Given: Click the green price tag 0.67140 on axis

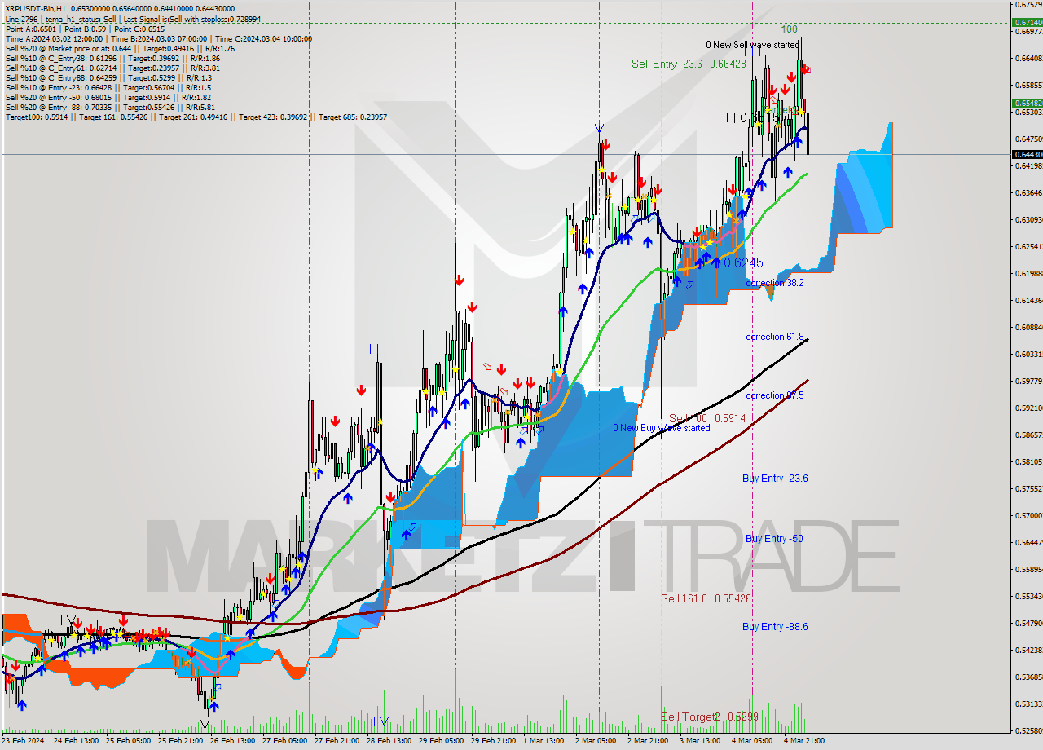Looking at the screenshot, I should click(1027, 23).
